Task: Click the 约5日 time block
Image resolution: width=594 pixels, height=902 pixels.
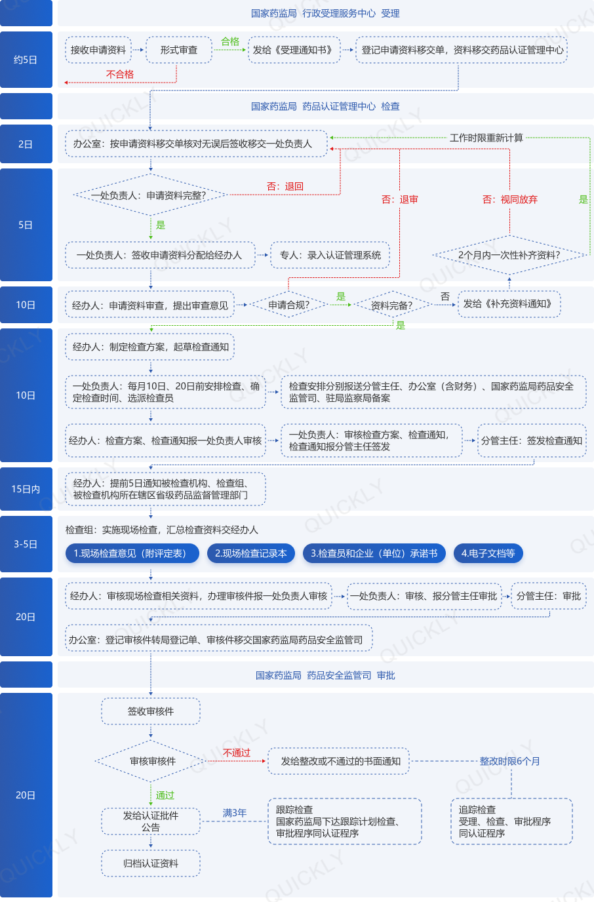Action: (26, 60)
